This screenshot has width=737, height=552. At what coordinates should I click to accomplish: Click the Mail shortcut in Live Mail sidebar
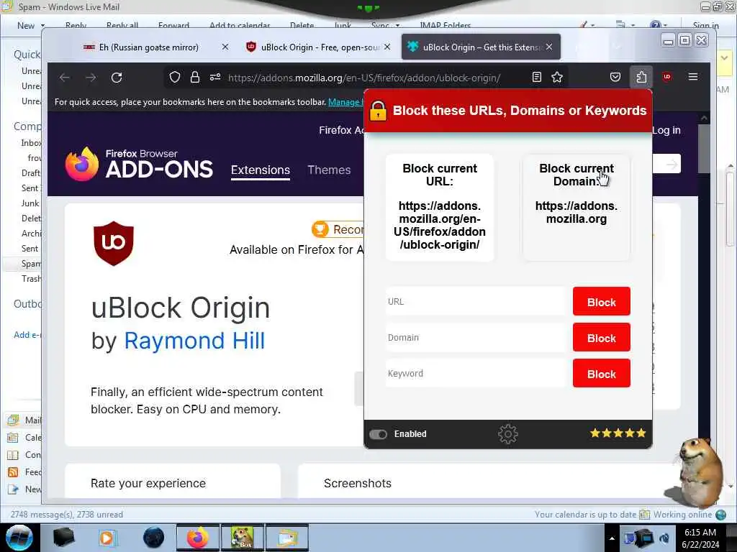[x=24, y=420]
